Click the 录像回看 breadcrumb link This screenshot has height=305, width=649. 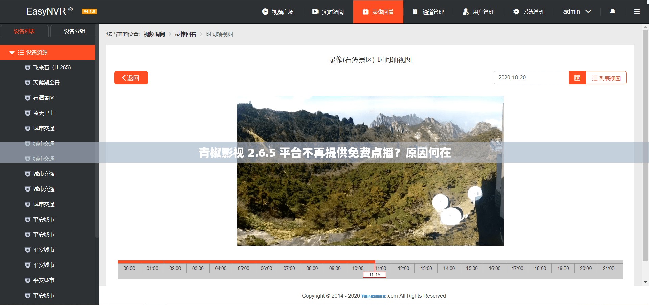coord(186,34)
